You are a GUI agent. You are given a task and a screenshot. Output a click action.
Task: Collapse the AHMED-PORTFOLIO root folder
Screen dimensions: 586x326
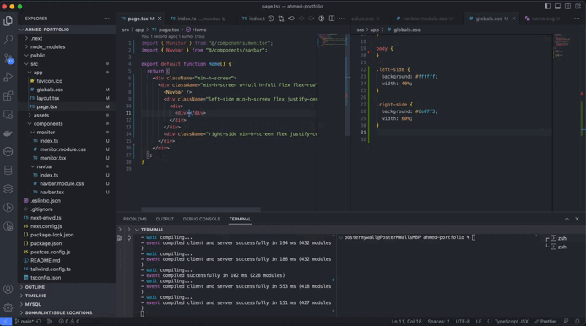(x=67, y=30)
